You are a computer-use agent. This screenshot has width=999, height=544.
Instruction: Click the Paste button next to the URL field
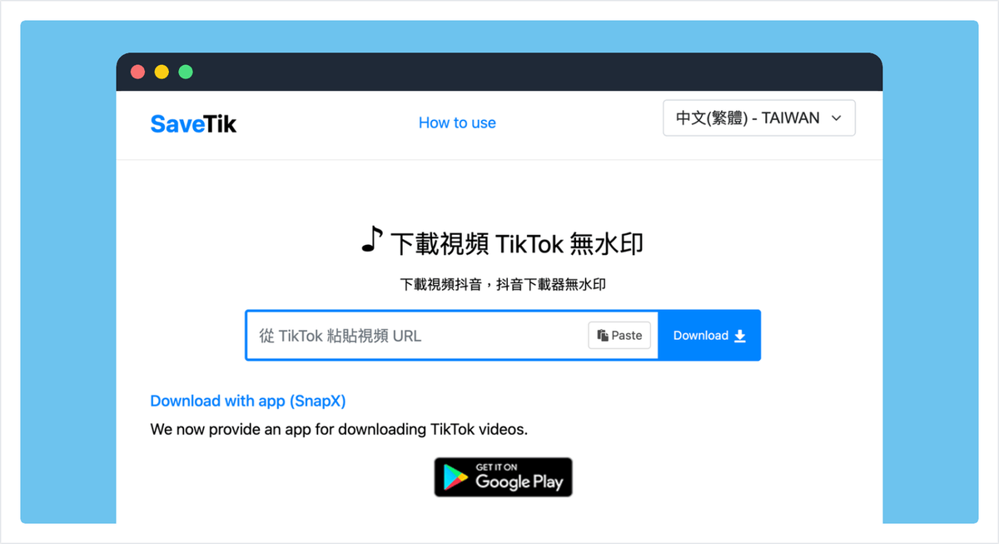[x=619, y=335]
